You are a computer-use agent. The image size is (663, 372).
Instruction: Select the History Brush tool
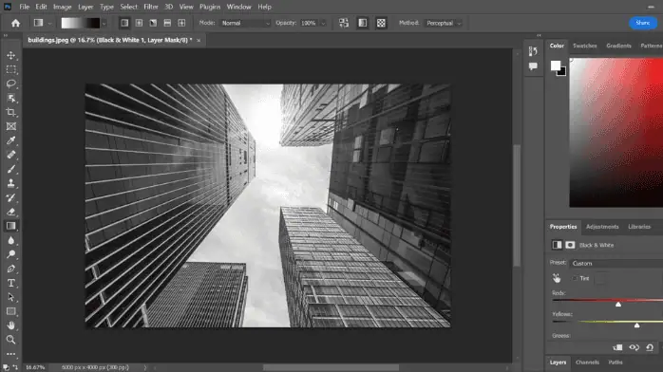tap(11, 197)
